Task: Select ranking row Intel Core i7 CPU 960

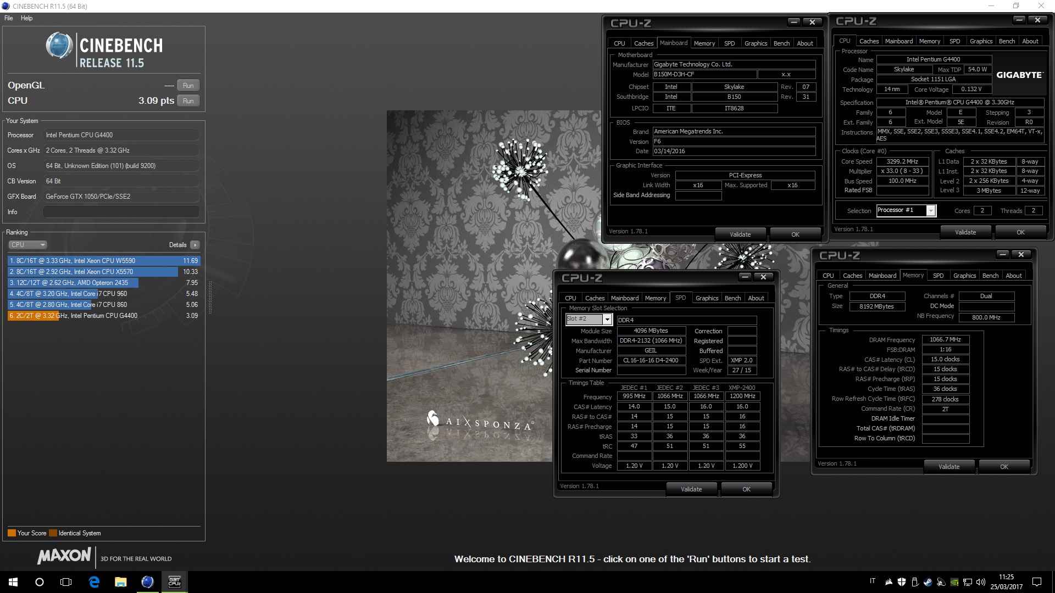Action: point(104,294)
